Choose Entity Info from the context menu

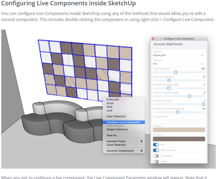113,100
